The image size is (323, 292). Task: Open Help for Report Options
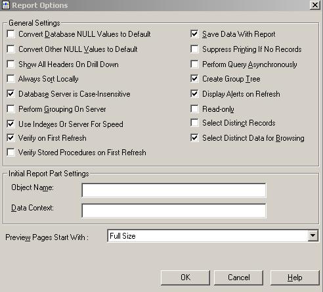(x=295, y=278)
